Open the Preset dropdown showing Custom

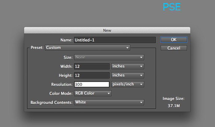click(88, 48)
